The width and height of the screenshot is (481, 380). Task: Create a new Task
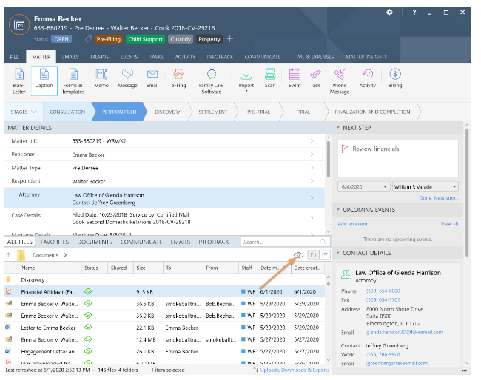(x=315, y=78)
